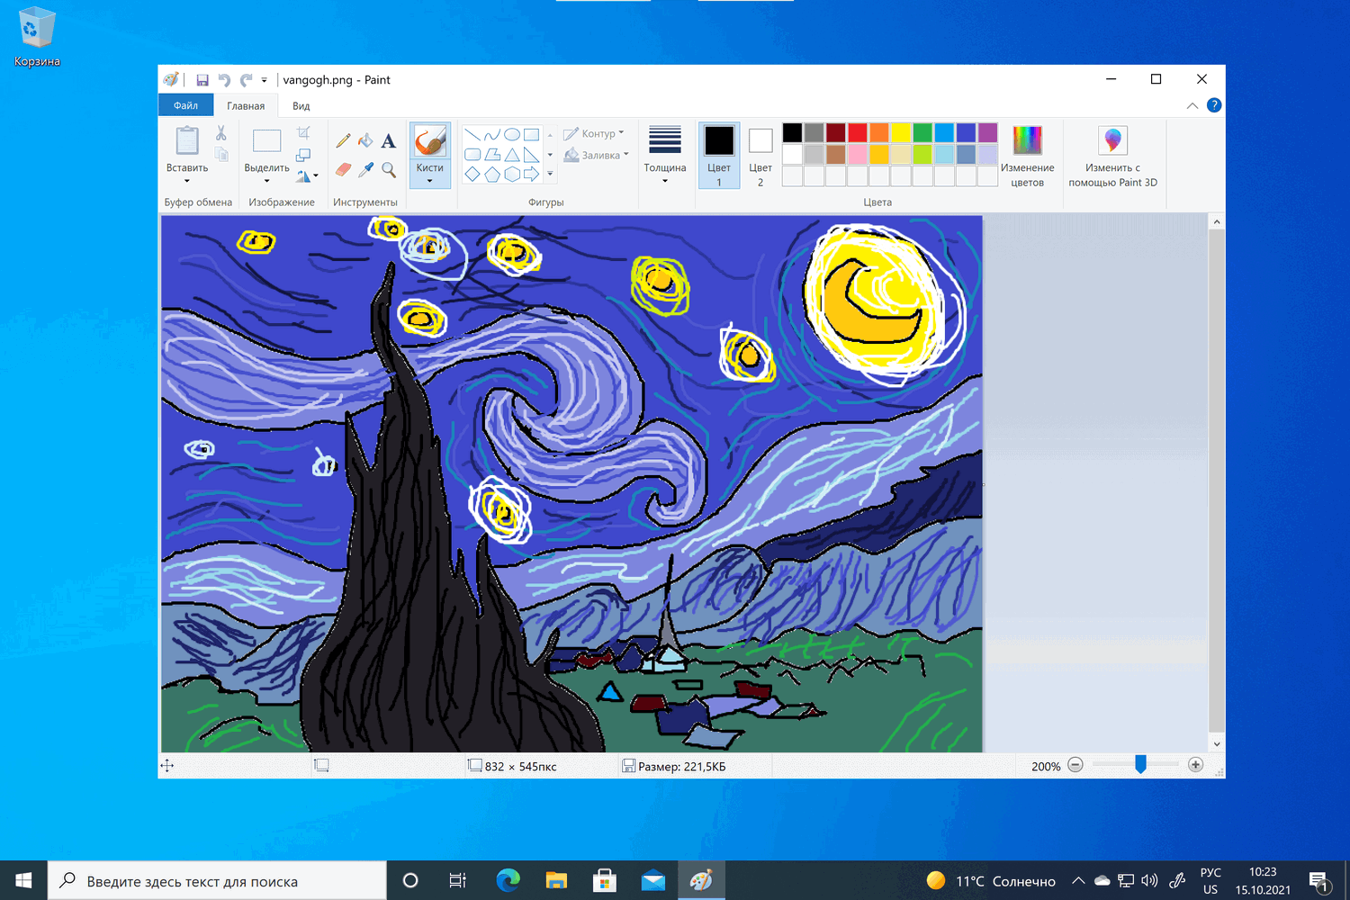Select the Eraser tool
The image size is (1350, 900).
point(343,169)
